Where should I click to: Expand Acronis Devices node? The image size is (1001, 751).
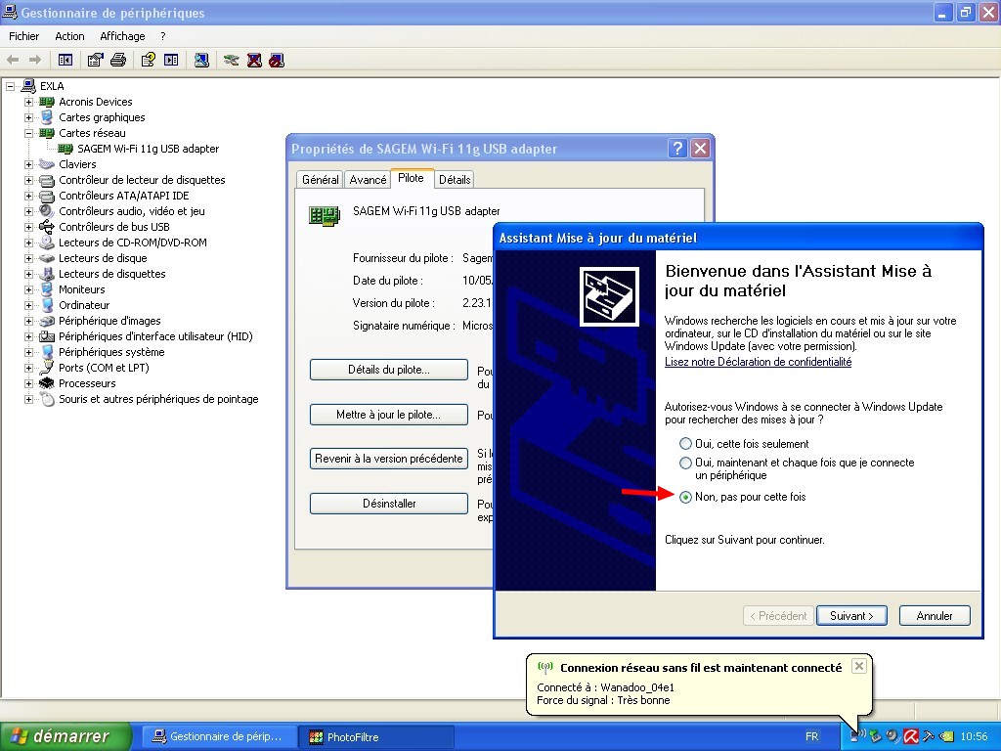(28, 102)
